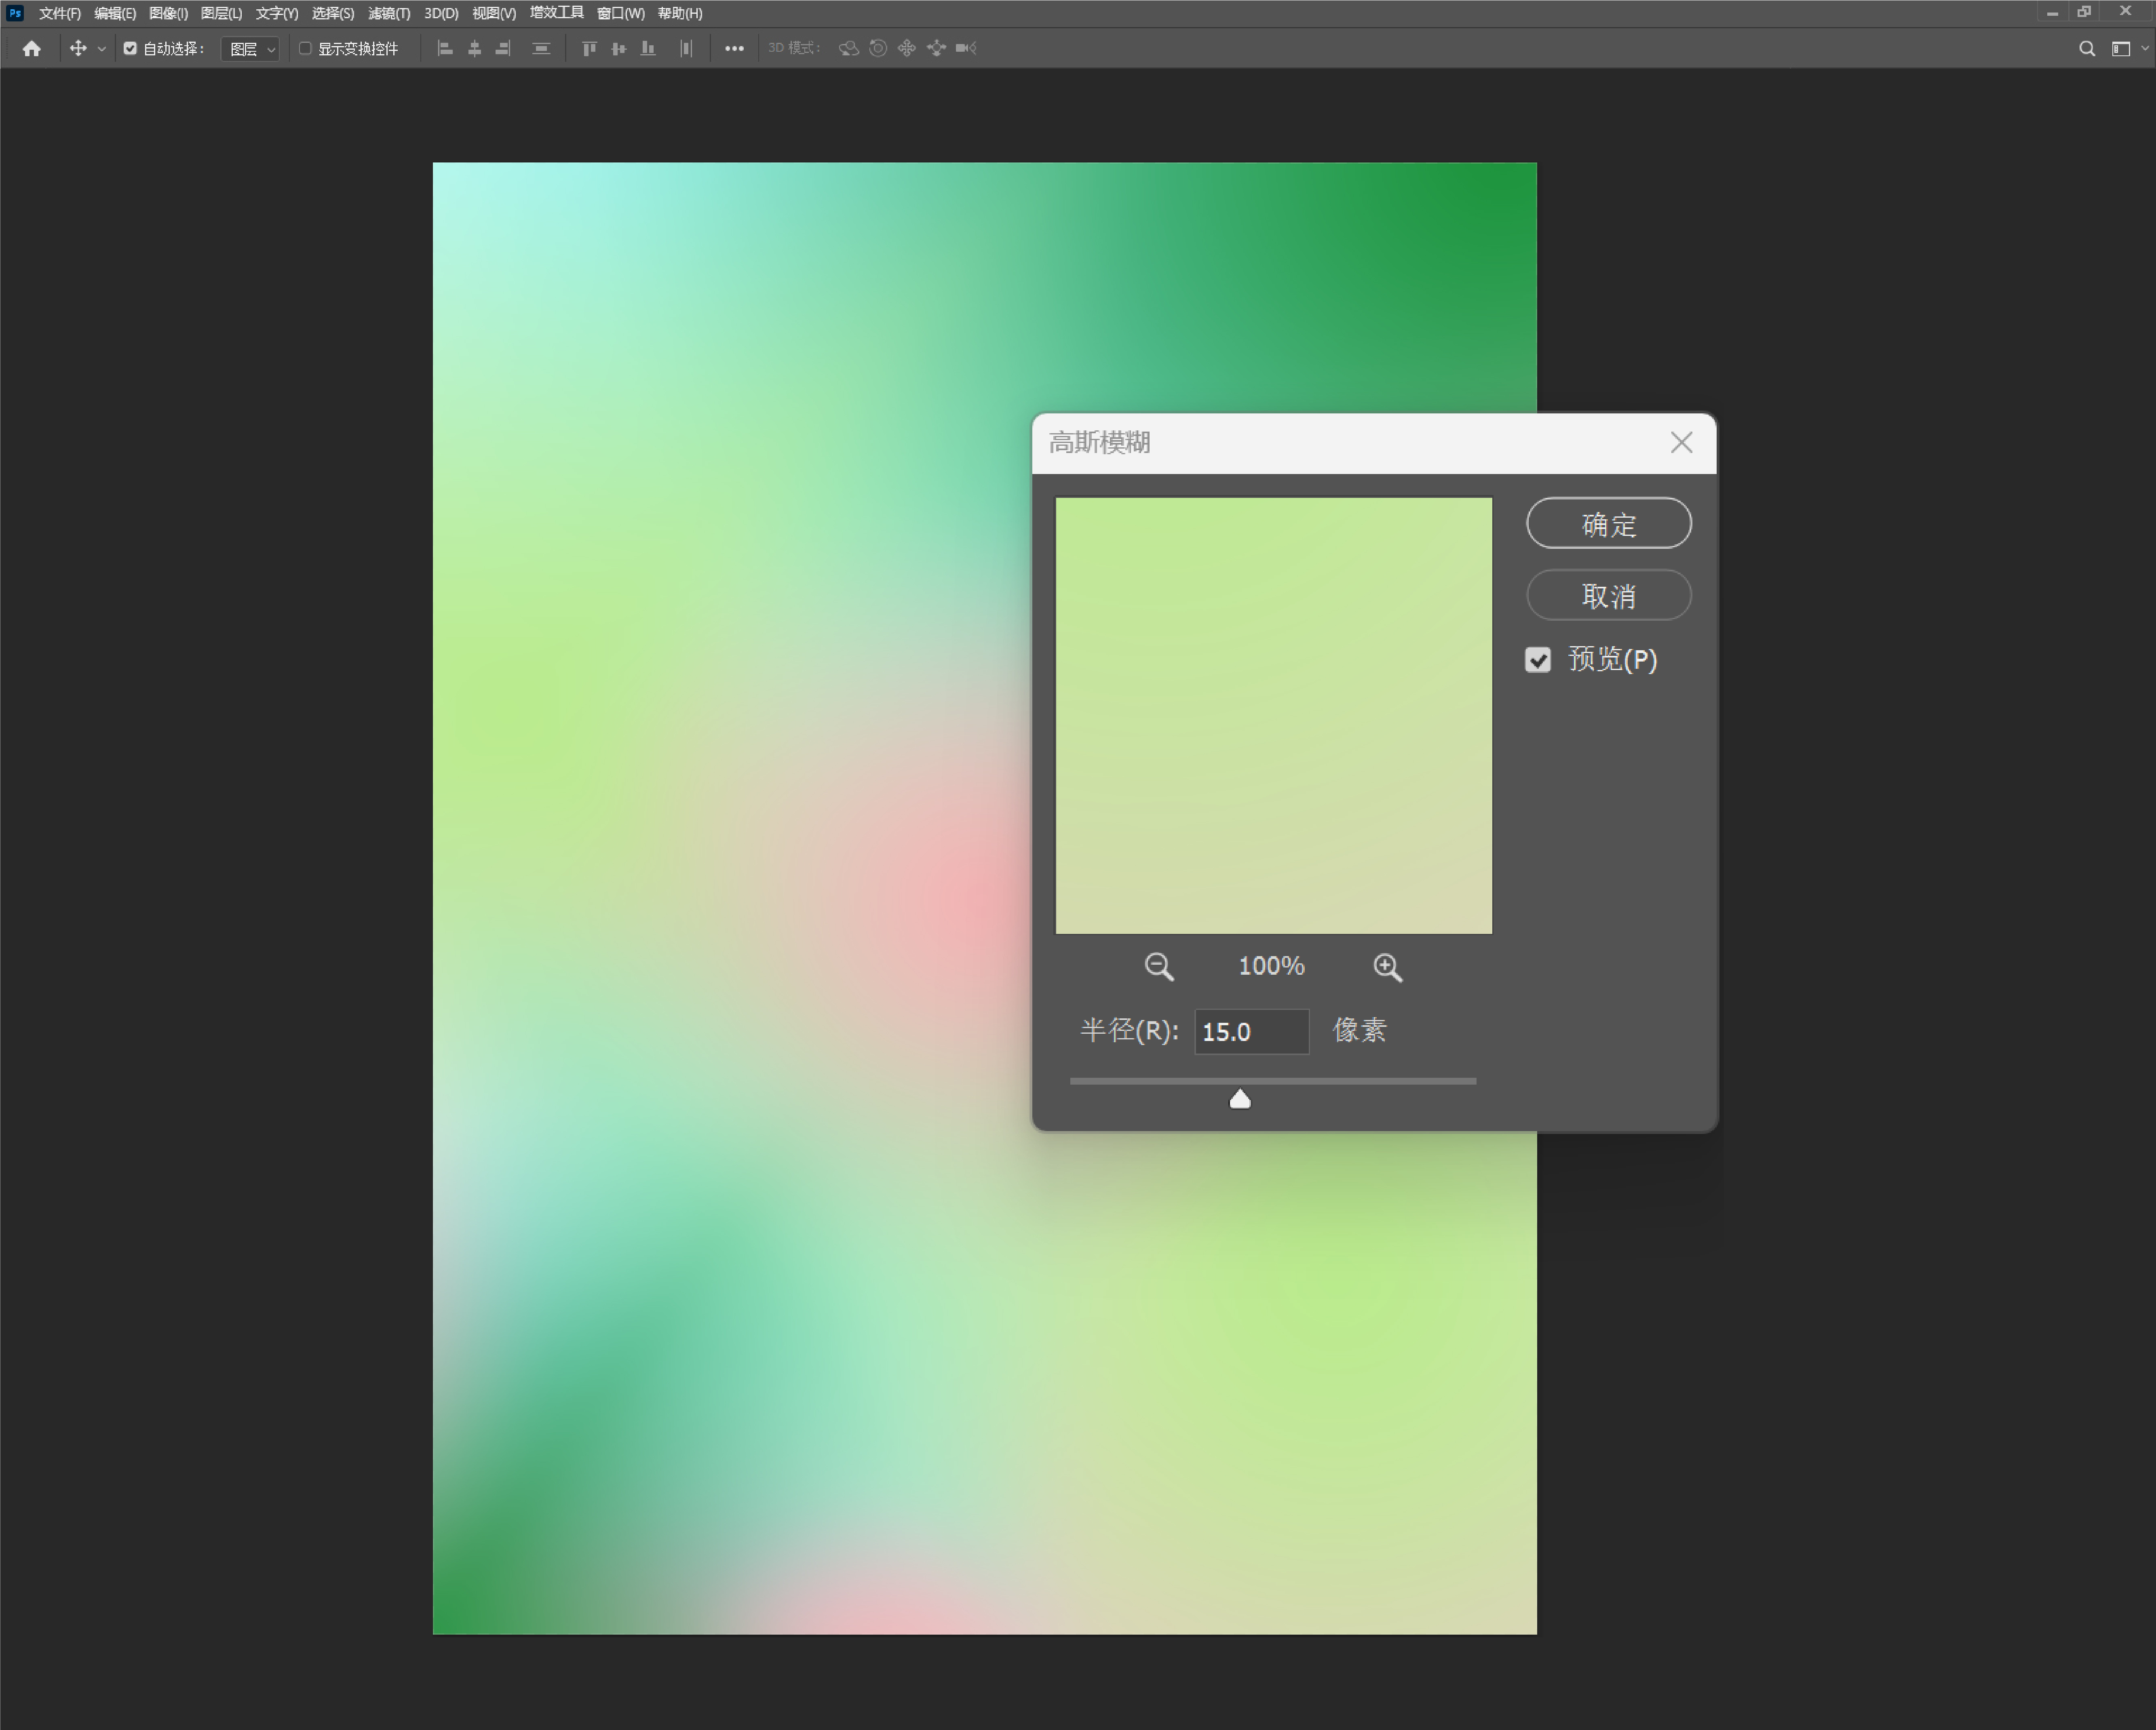Click the 3D zoom video camera icon
The image size is (2156, 1730).
[966, 48]
